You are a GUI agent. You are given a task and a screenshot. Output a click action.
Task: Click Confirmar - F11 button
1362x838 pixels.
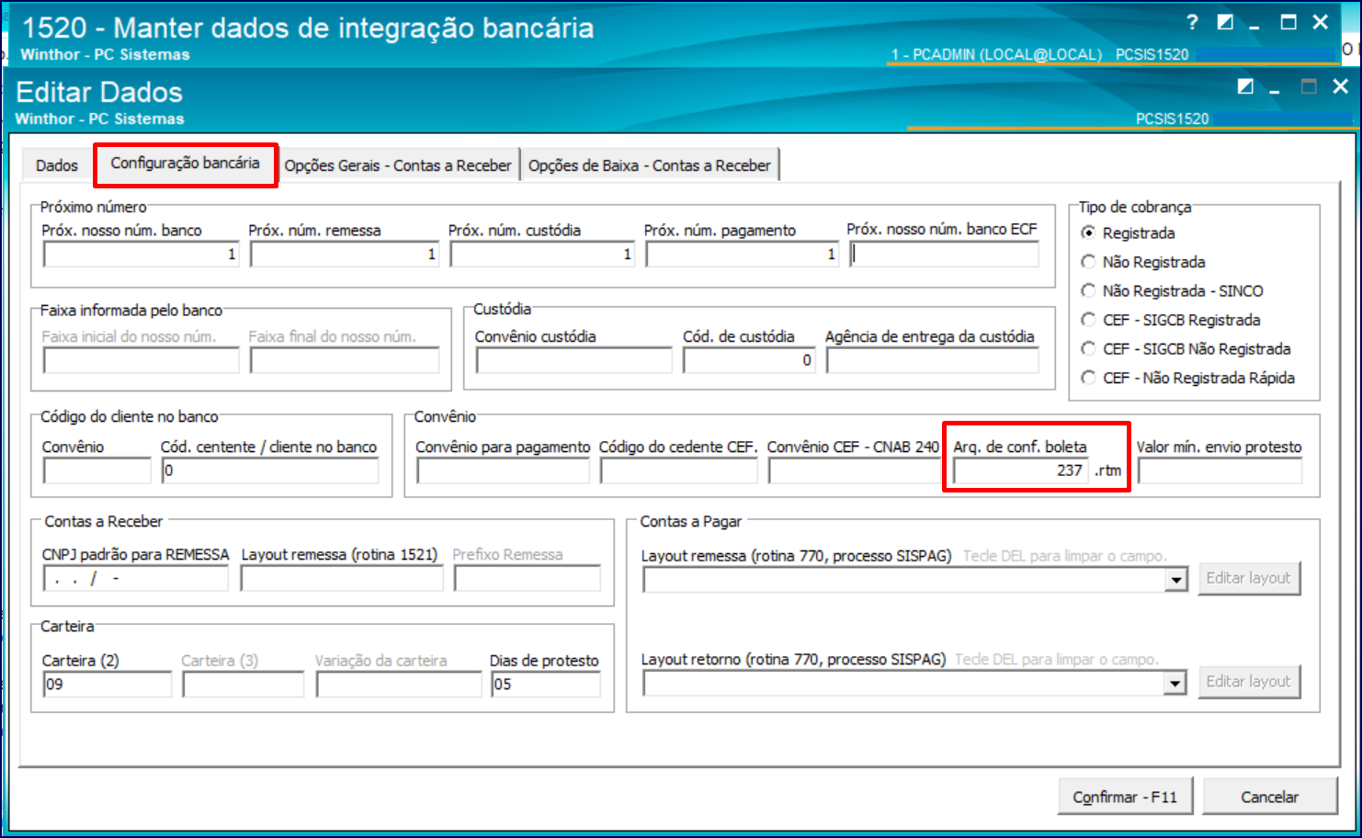pos(1125,797)
